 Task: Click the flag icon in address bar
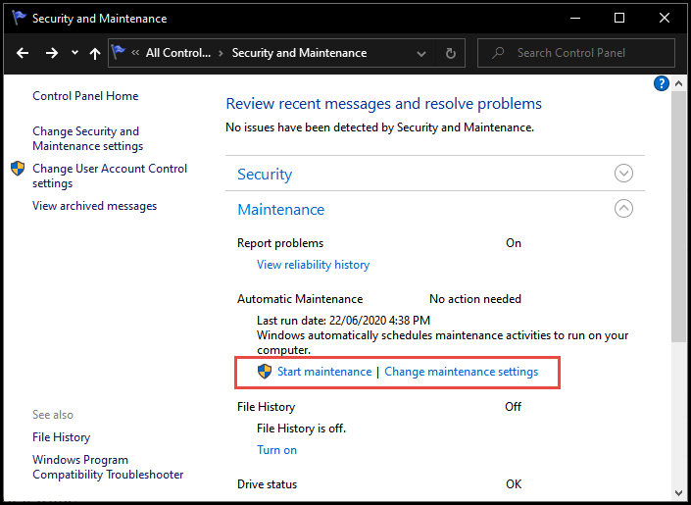[119, 52]
